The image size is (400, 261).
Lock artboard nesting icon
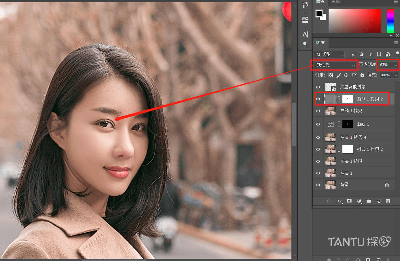click(x=354, y=75)
